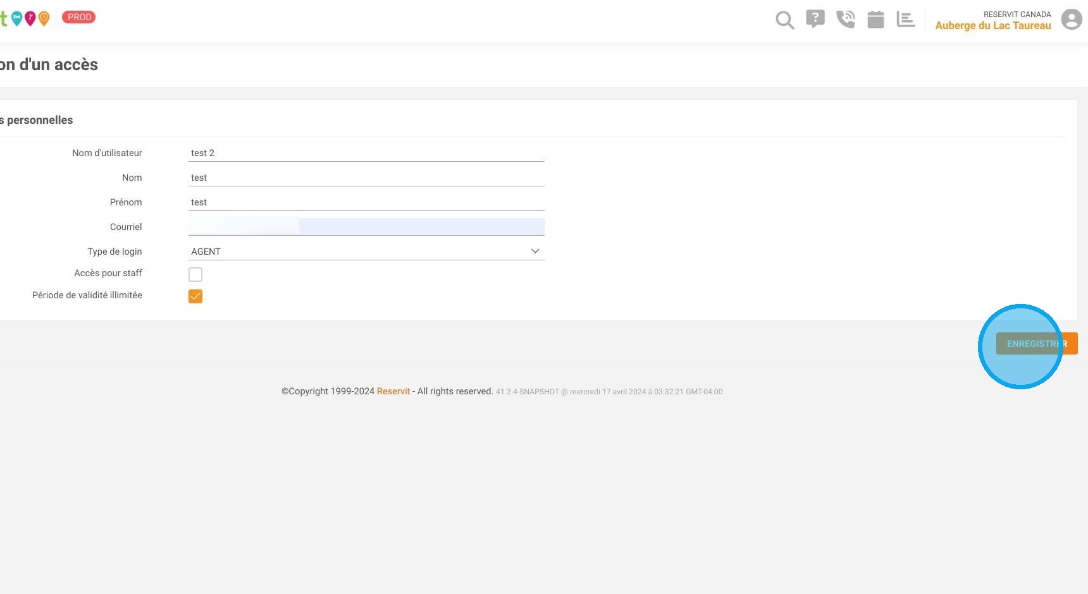Focus the Nom d'utilisateur field
This screenshot has height=594, width=1088.
[x=366, y=153]
